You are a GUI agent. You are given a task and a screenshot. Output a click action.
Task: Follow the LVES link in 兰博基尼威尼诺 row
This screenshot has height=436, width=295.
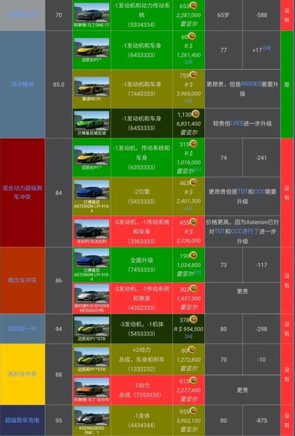pyautogui.click(x=237, y=123)
